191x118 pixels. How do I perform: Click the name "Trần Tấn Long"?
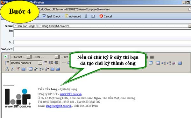pos(47,89)
